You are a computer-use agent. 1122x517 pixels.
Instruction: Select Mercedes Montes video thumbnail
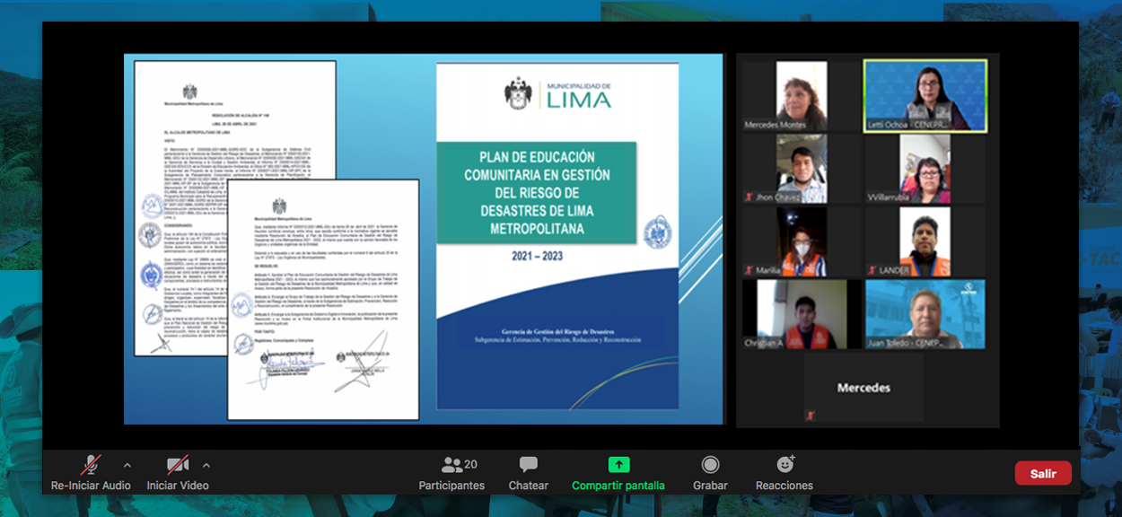pyautogui.click(x=802, y=96)
